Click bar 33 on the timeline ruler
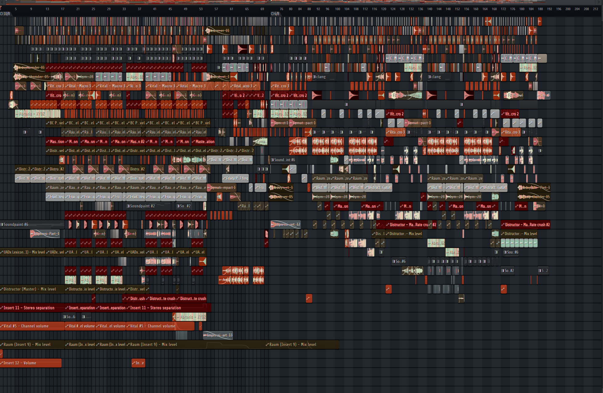The width and height of the screenshot is (603, 393). tap(124, 9)
